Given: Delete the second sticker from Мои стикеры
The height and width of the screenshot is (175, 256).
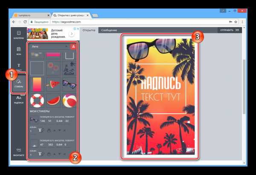Looking at the screenshot, I should tap(64, 154).
